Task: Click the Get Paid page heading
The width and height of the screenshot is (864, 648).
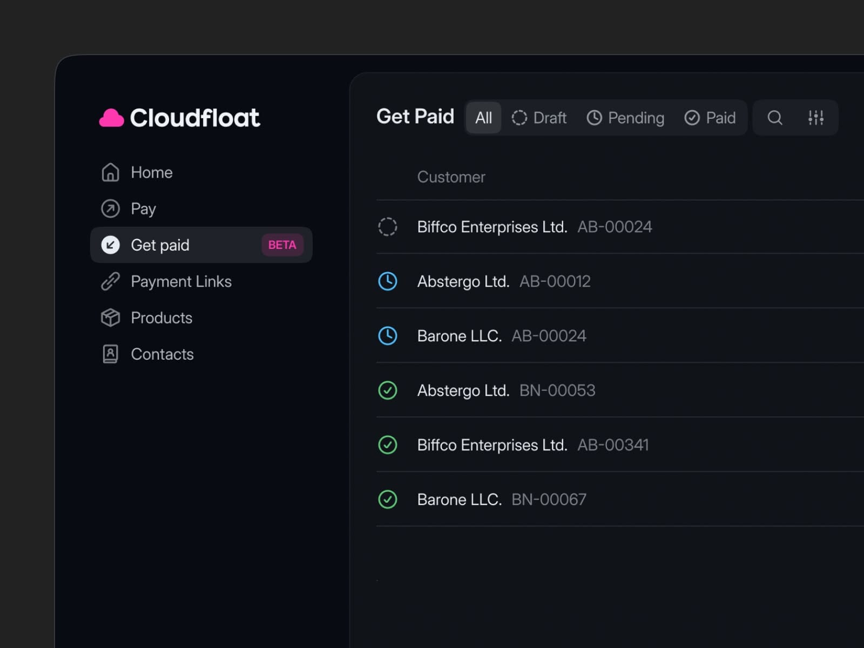Action: [415, 117]
